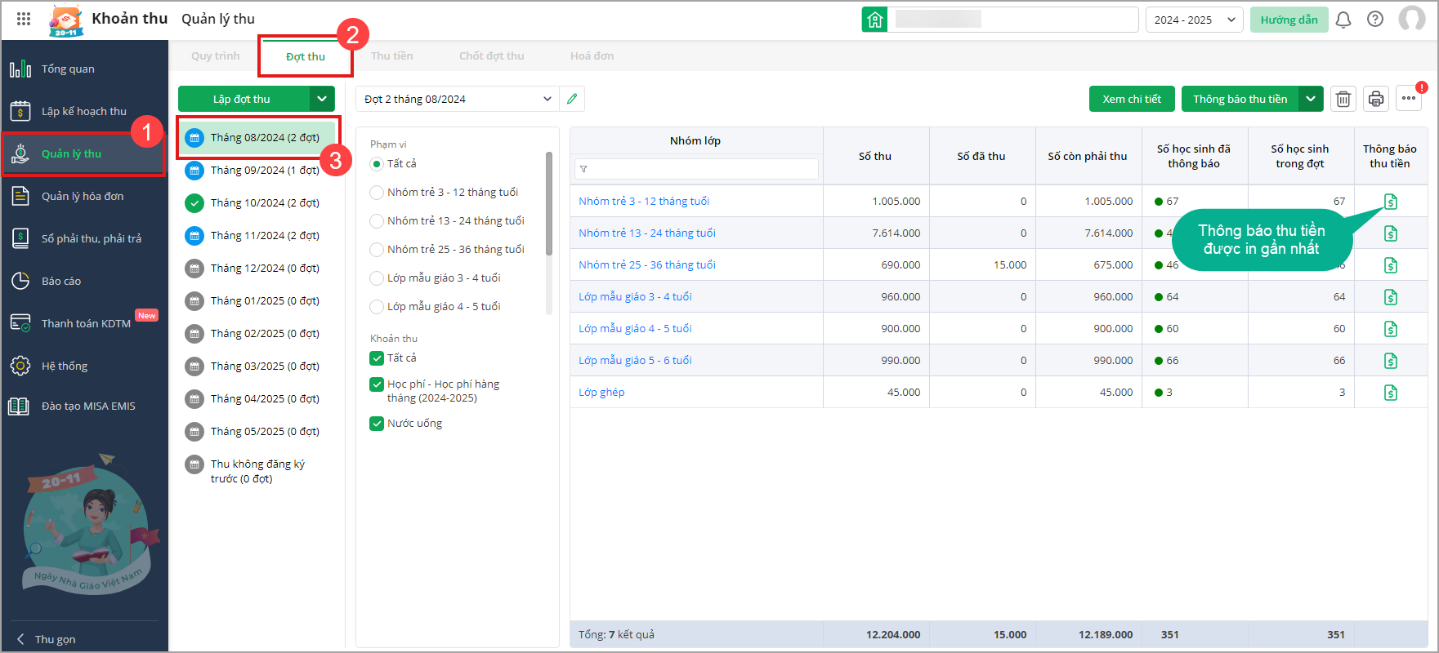Open payment notice icon for Lớp ghép row
This screenshot has width=1439, height=653.
(1390, 393)
